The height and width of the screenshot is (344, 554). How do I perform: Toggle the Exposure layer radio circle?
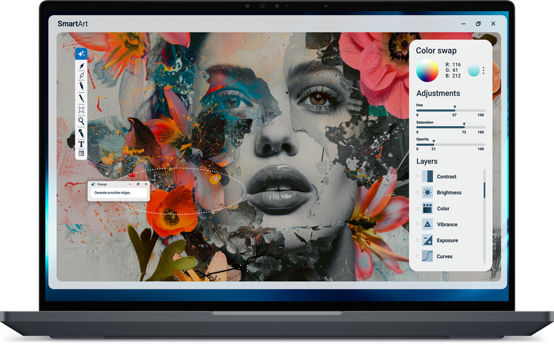pos(418,240)
